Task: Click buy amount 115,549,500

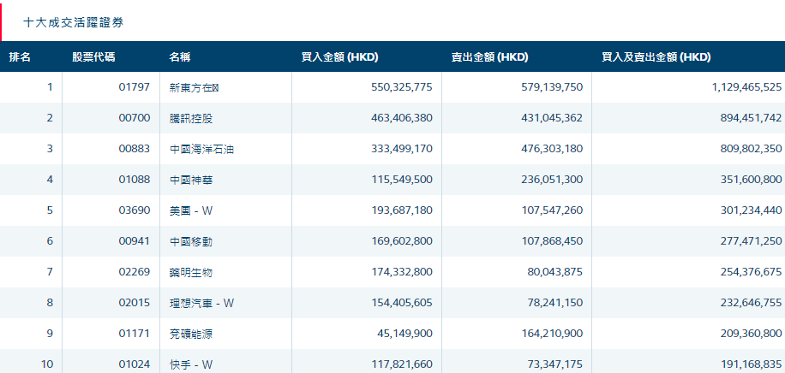Action: tap(402, 180)
